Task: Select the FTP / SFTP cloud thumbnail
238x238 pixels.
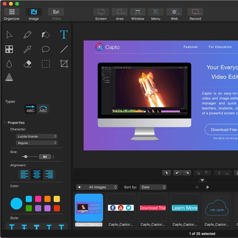Action: coord(217,208)
